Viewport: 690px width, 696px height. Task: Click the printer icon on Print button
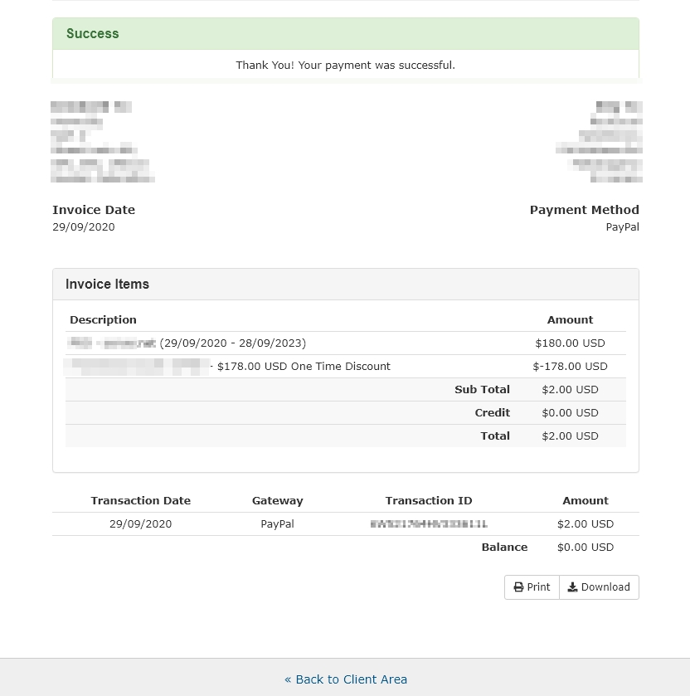click(x=518, y=587)
